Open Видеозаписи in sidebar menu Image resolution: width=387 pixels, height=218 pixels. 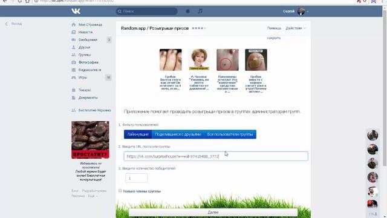pos(89,70)
